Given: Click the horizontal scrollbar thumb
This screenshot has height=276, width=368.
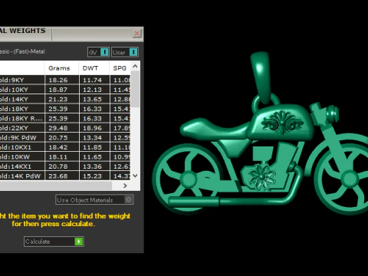Looking at the screenshot, I should pyautogui.click(x=56, y=186).
